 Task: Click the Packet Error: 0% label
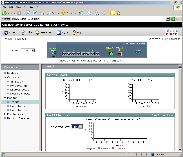(141, 80)
